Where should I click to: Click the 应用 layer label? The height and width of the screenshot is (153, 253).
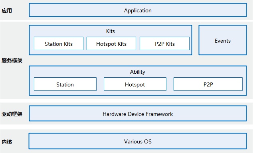click(x=7, y=11)
